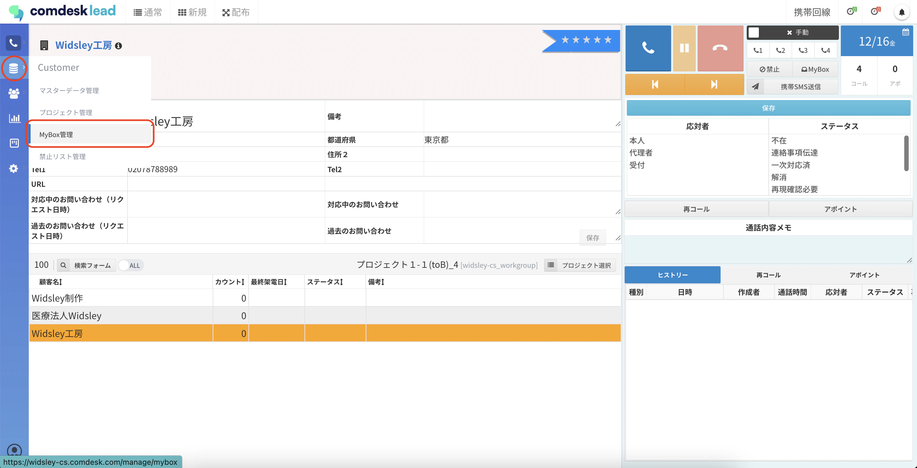917x468 pixels.
Task: Sort by 顧客名 column
Action: pyautogui.click(x=51, y=282)
